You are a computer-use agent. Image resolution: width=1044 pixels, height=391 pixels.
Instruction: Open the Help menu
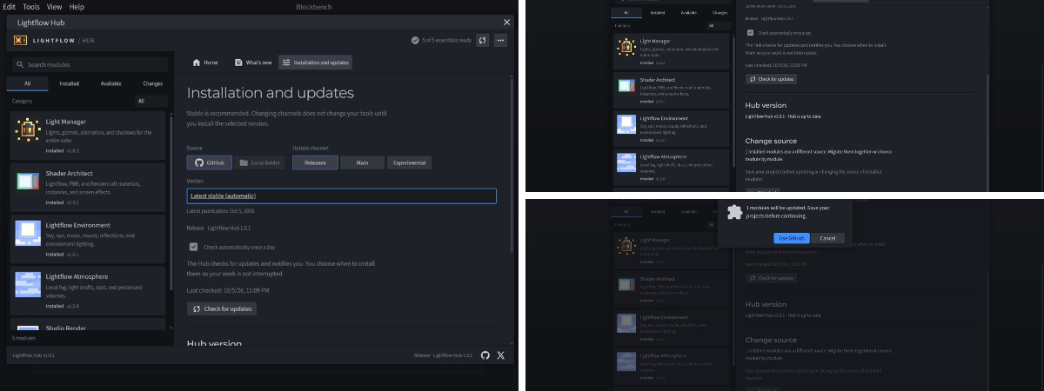point(77,6)
